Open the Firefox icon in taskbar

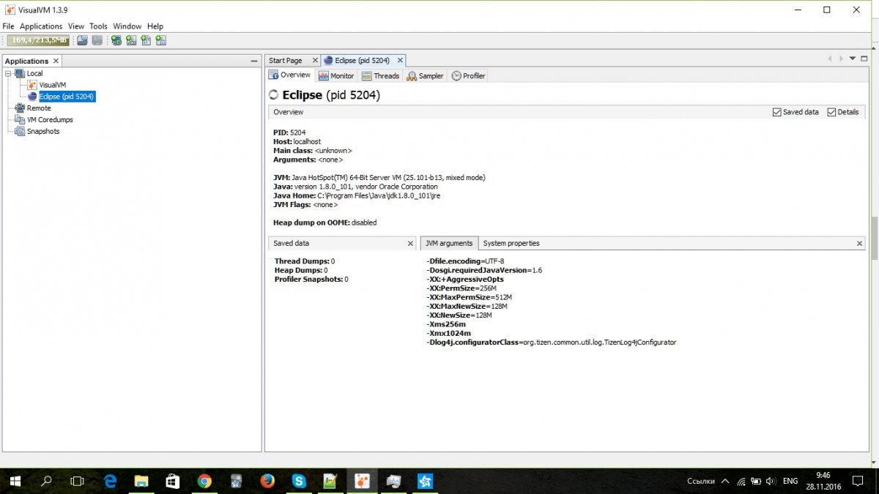(267, 481)
